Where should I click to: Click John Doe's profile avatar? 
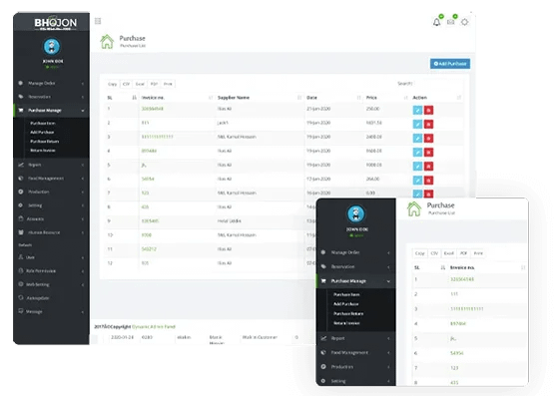pos(52,47)
